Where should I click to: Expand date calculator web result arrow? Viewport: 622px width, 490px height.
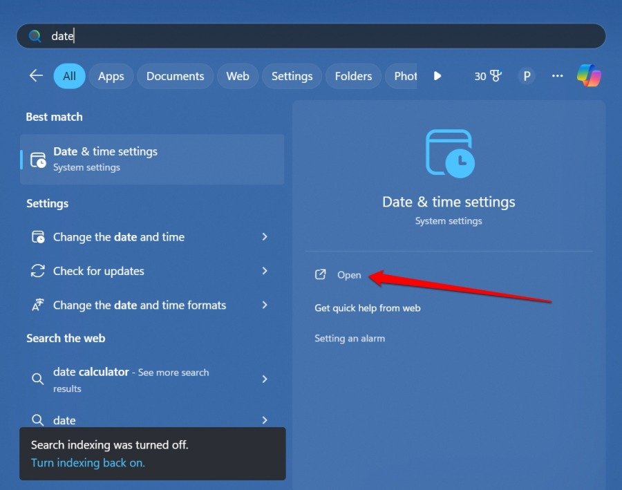(x=264, y=379)
